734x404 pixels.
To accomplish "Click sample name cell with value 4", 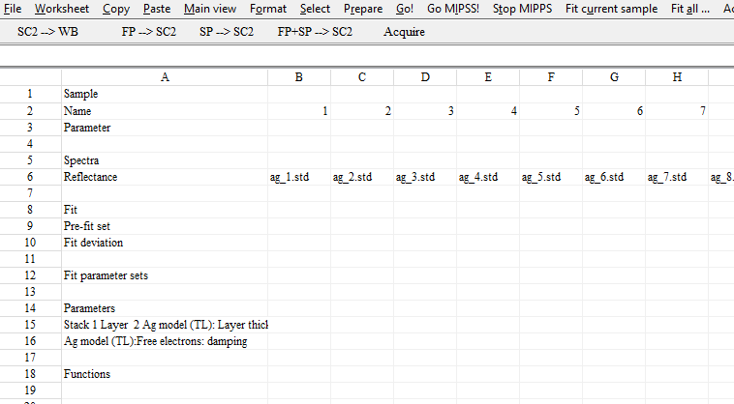I will click(x=488, y=111).
